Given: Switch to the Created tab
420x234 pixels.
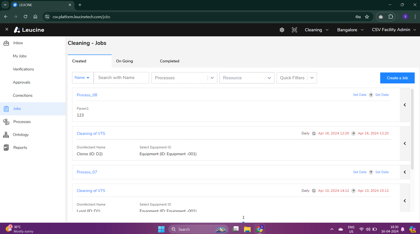Looking at the screenshot, I should tap(89, 61).
